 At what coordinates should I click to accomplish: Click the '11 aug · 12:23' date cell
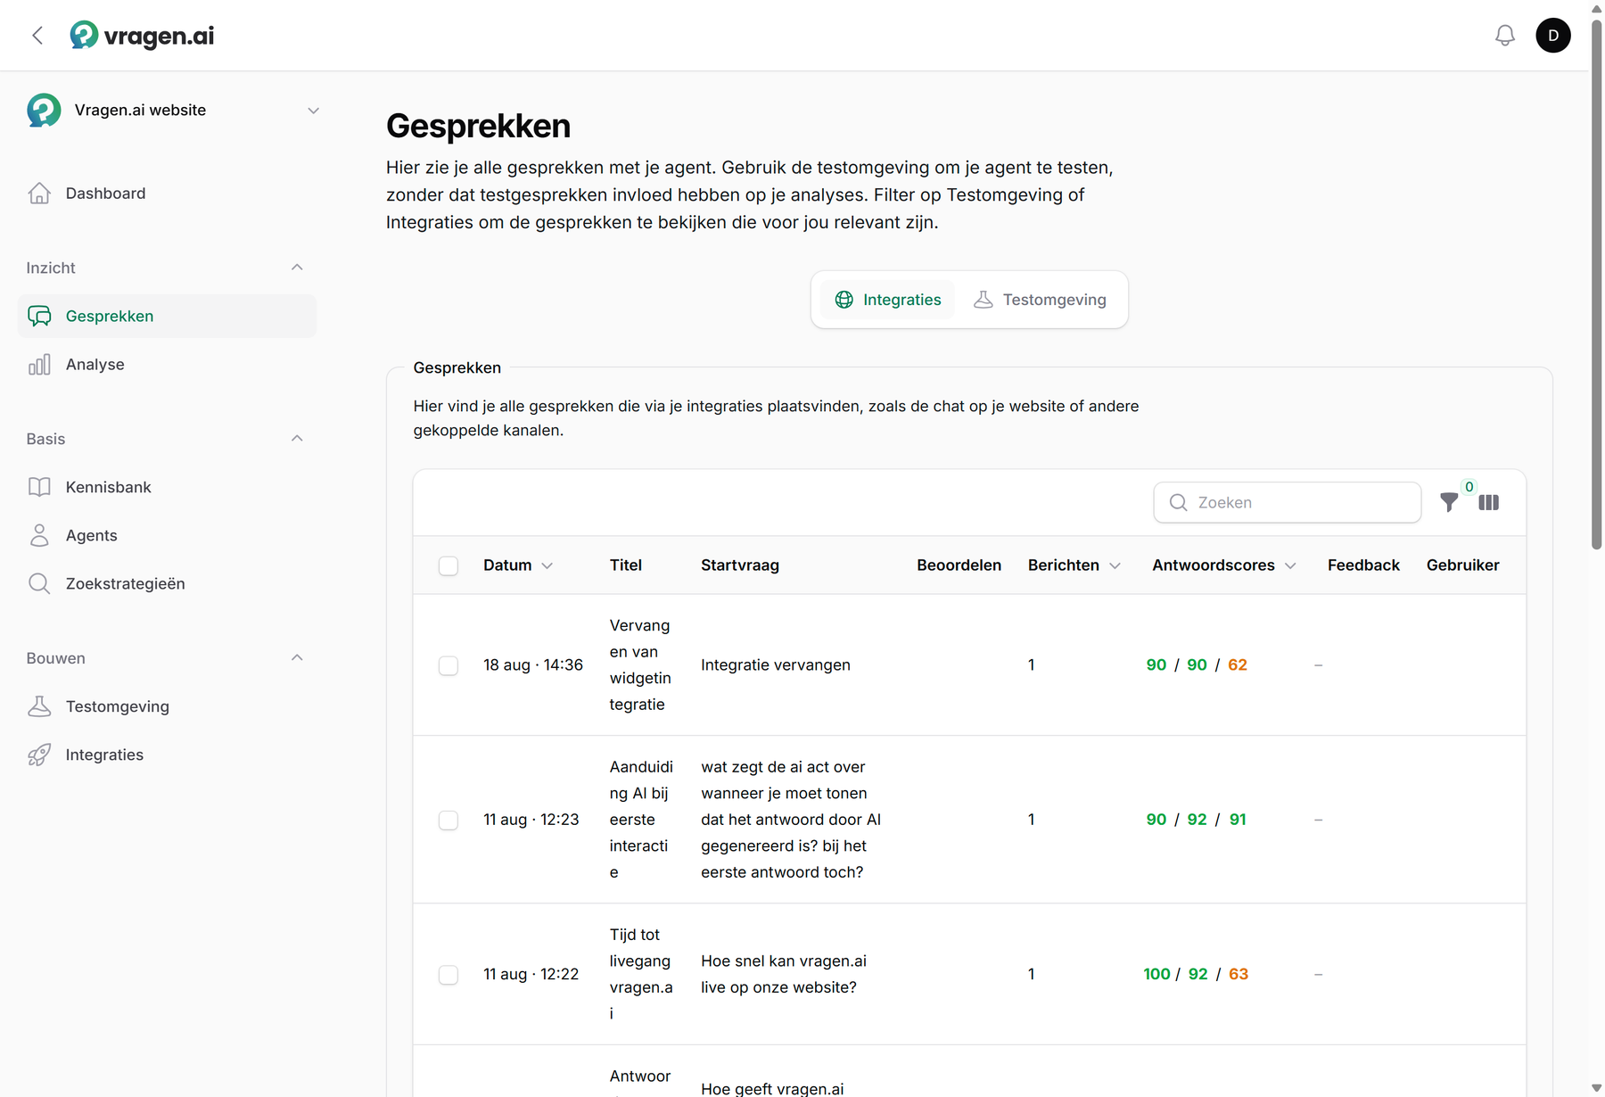point(531,820)
